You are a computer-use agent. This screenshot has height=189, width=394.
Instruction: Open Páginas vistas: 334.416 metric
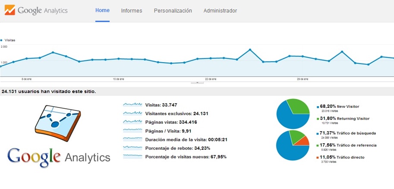point(171,123)
